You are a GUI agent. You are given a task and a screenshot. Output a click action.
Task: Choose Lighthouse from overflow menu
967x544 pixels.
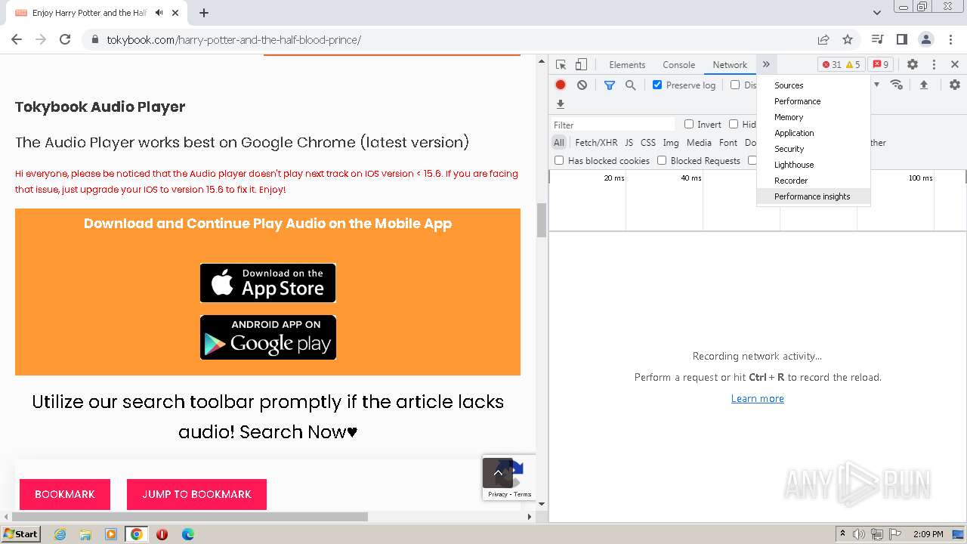click(814, 165)
